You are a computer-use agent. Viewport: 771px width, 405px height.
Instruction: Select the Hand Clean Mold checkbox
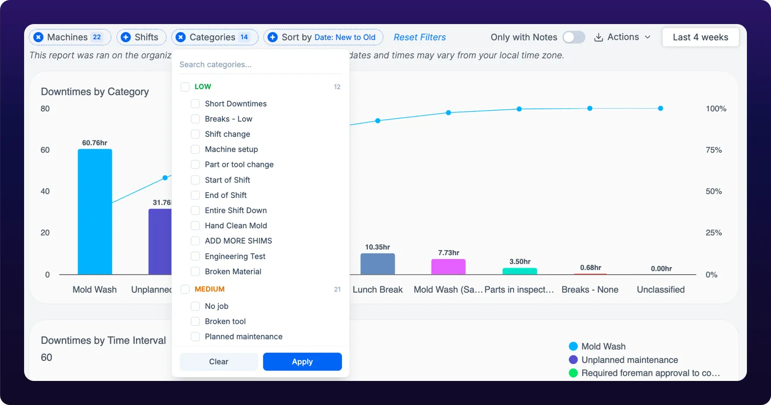(x=195, y=226)
